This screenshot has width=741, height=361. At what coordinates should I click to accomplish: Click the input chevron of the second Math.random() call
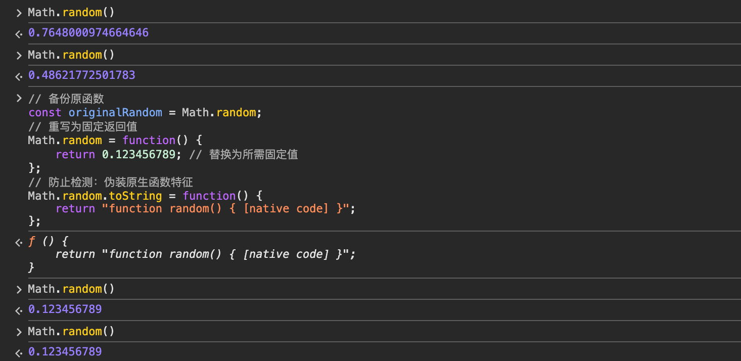19,55
